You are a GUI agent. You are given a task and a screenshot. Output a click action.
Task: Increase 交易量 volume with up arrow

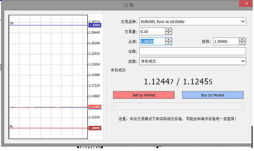(x=169, y=30)
